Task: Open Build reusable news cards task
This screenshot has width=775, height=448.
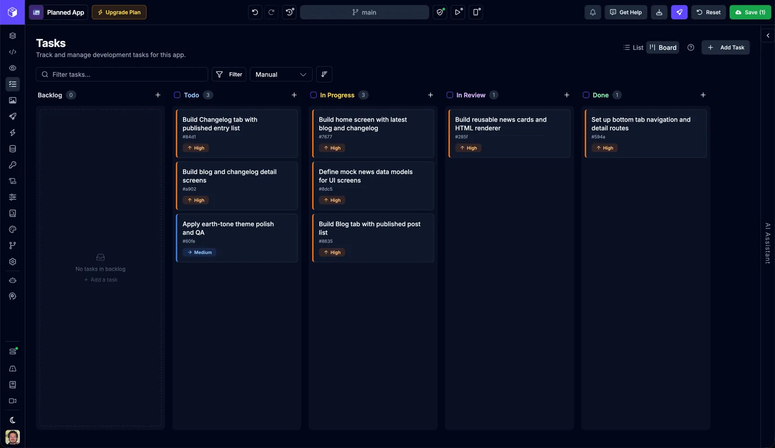Action: 509,134
